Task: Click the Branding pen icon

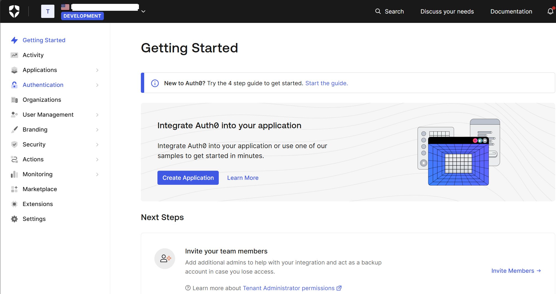Action: coord(14,130)
